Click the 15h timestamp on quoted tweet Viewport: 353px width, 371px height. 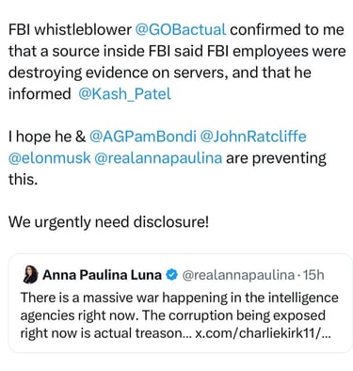point(313,275)
